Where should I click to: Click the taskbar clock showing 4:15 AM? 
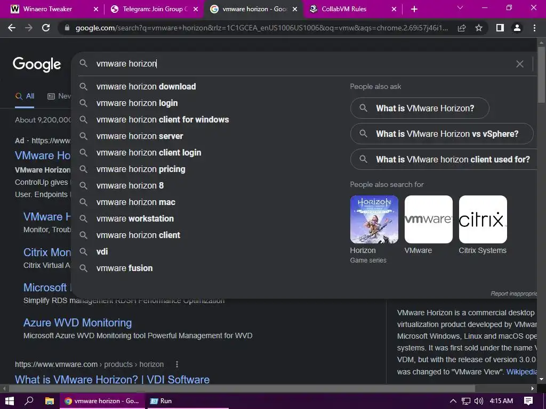(x=501, y=401)
